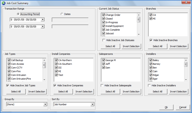Uncheck the CA branch
Image resolution: width=192 pixels, height=113 pixels.
pos(151,15)
